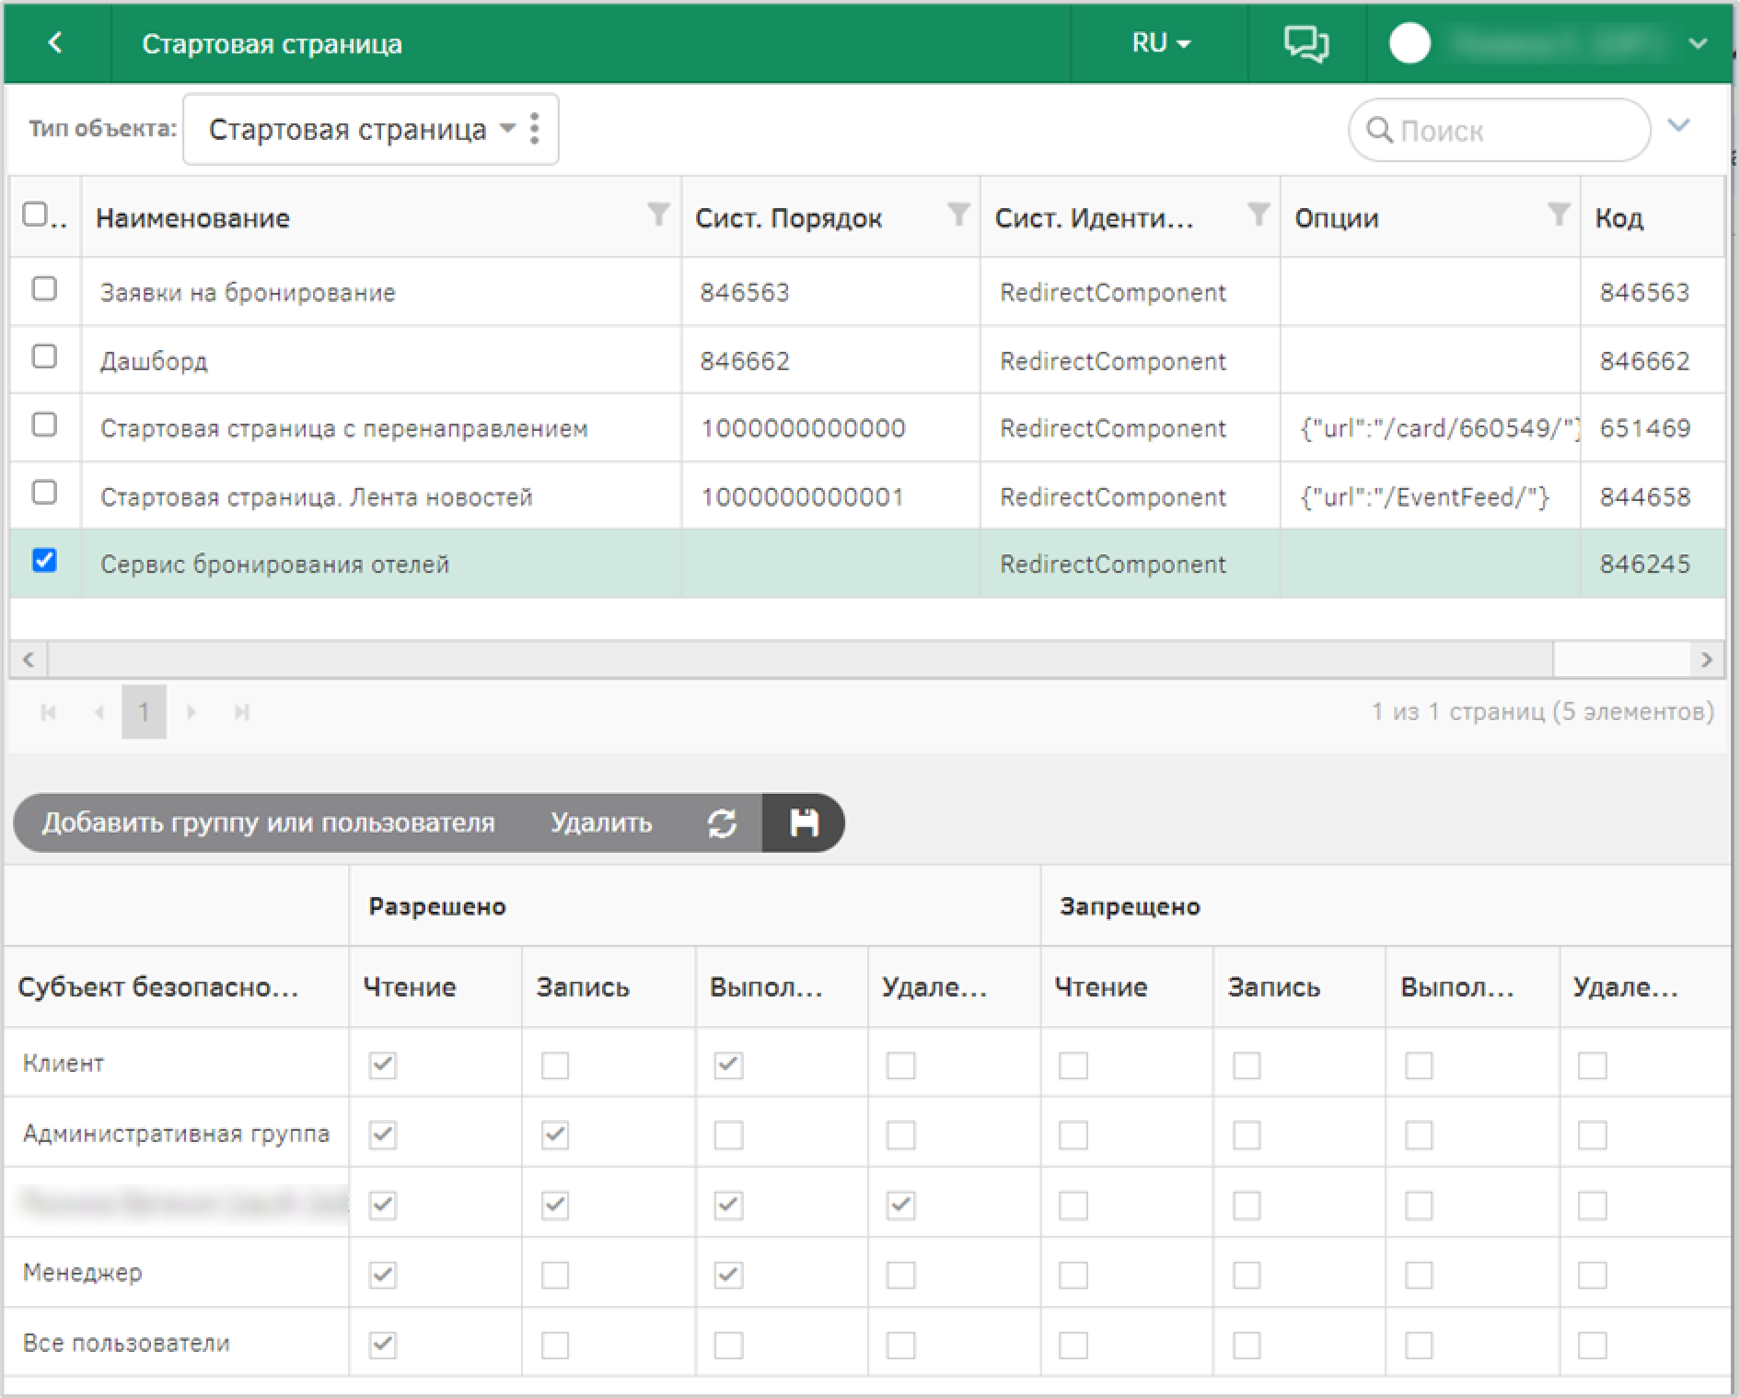Click the Все пользователи subject row
Viewport: 1740px width, 1398px height.
point(176,1344)
